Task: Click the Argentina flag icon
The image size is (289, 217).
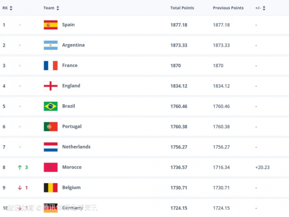Action: (51, 45)
